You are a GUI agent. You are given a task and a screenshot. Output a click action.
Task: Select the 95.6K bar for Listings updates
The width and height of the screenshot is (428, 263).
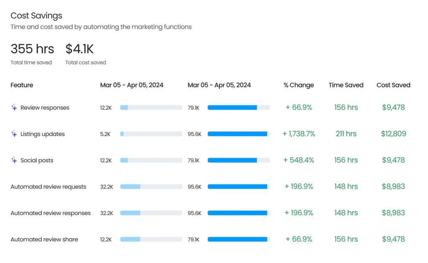238,134
